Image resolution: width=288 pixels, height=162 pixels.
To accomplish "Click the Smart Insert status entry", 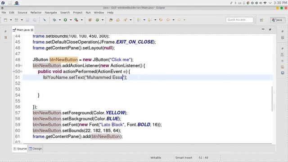I will coord(184,157).
